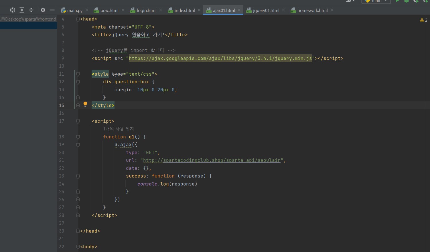Image resolution: width=430 pixels, height=252 pixels.
Task: Hide the project tool window with minus icon
Action: (x=52, y=10)
